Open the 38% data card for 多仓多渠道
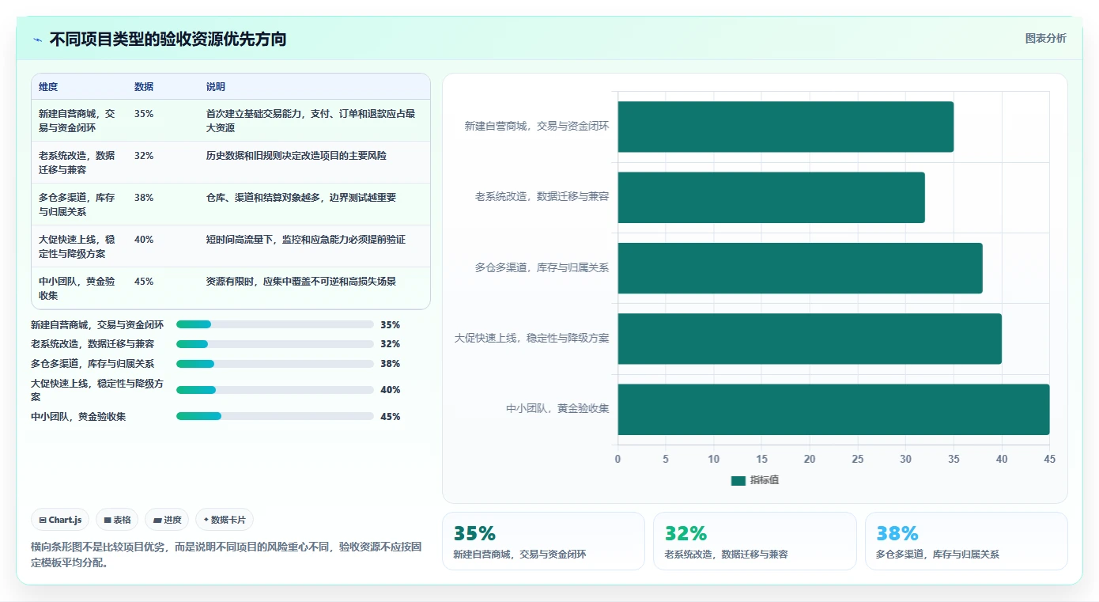1099x602 pixels. coord(966,541)
